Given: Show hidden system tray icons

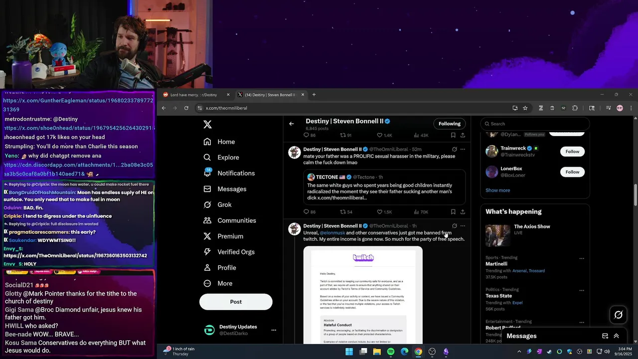Looking at the screenshot, I should coord(519,352).
